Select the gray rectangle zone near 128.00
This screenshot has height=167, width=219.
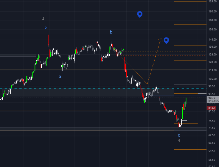(18, 55)
